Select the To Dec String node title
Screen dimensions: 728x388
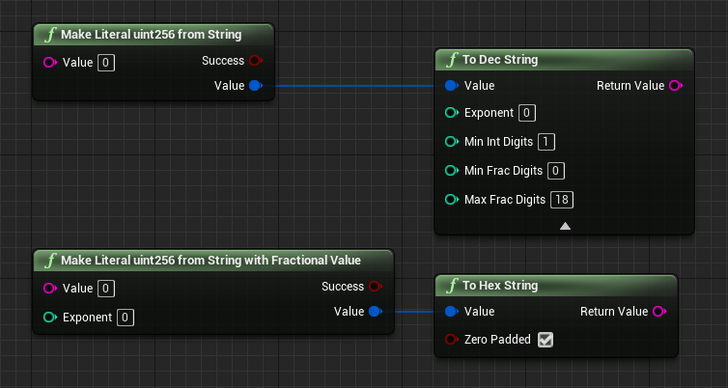pyautogui.click(x=500, y=60)
